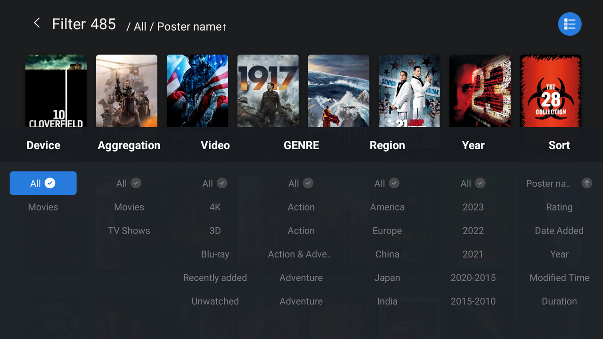Click the Sort column header

click(x=559, y=145)
